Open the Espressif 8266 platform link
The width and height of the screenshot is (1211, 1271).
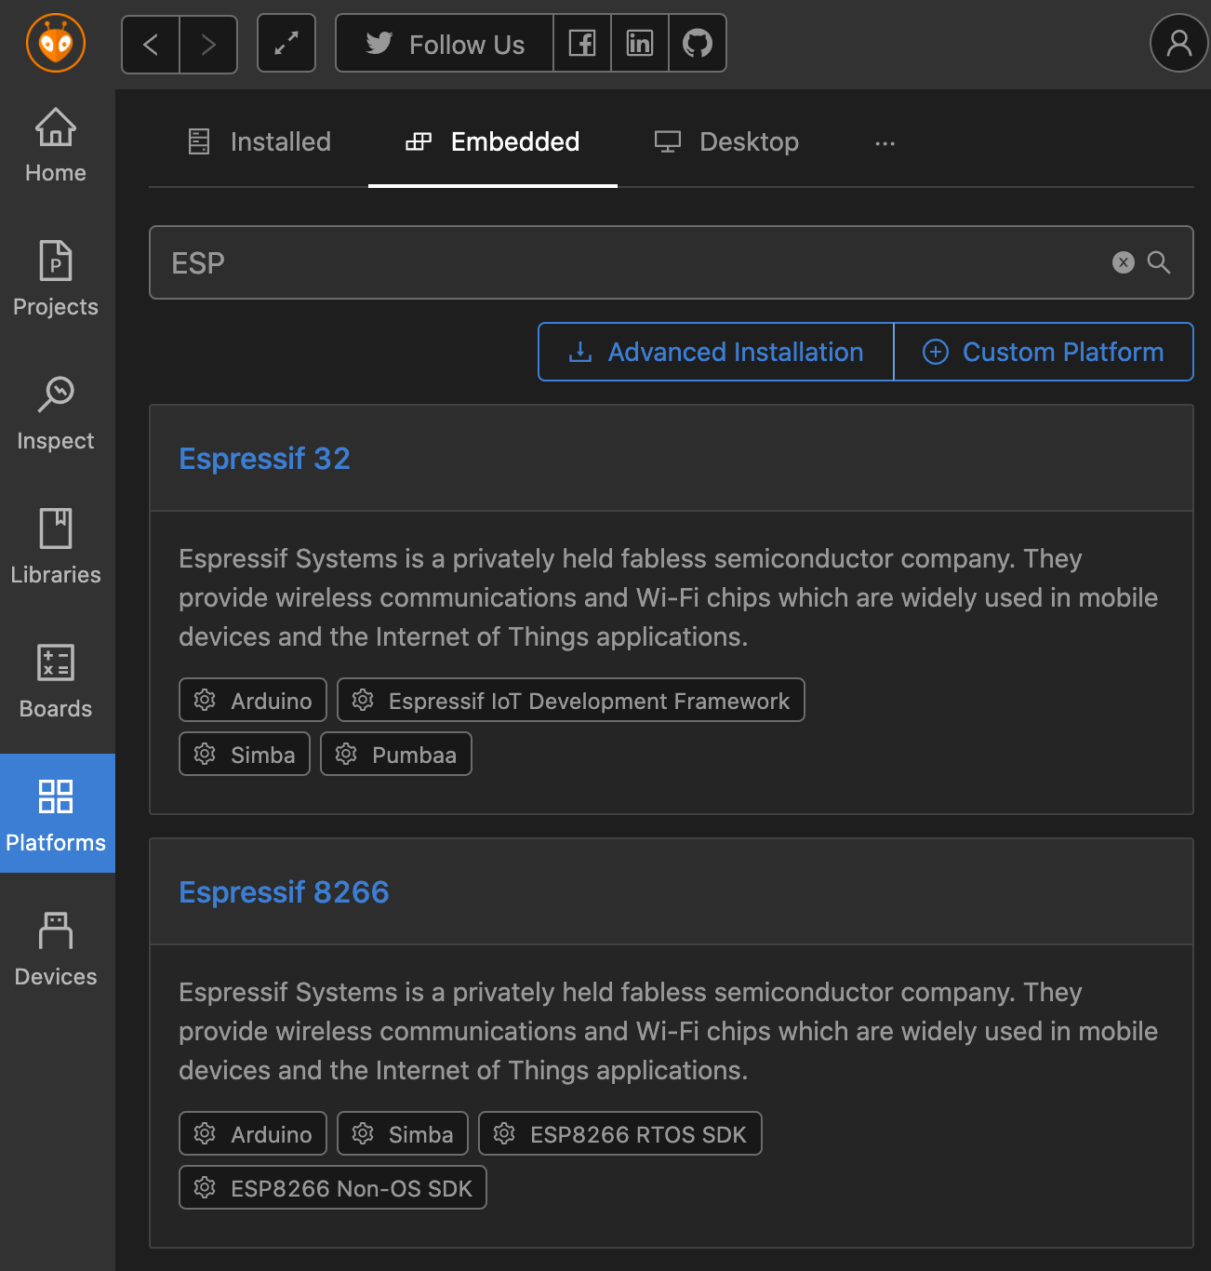tap(284, 892)
